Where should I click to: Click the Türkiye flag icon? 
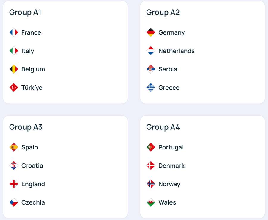coord(14,88)
